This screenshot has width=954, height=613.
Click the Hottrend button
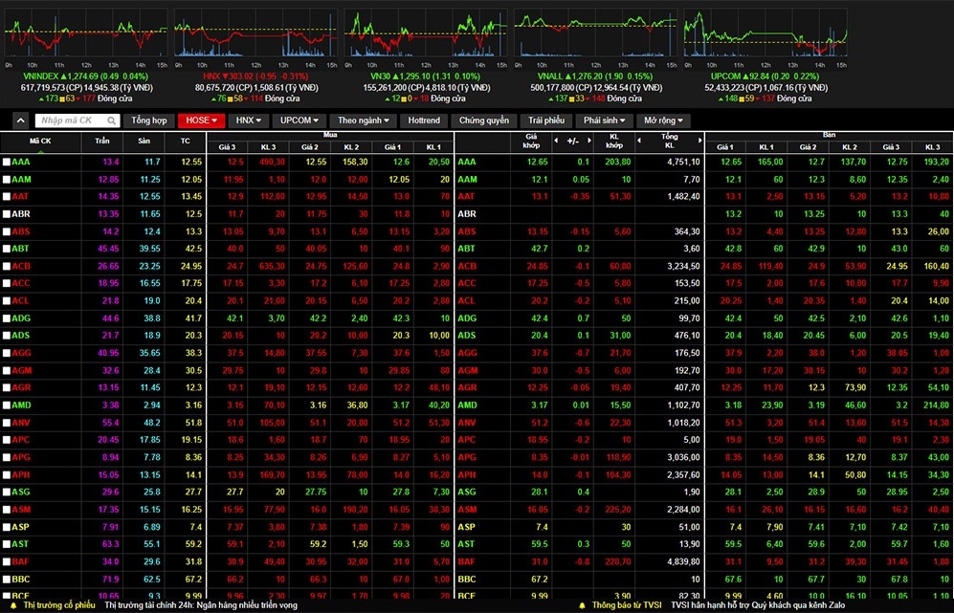point(424,120)
